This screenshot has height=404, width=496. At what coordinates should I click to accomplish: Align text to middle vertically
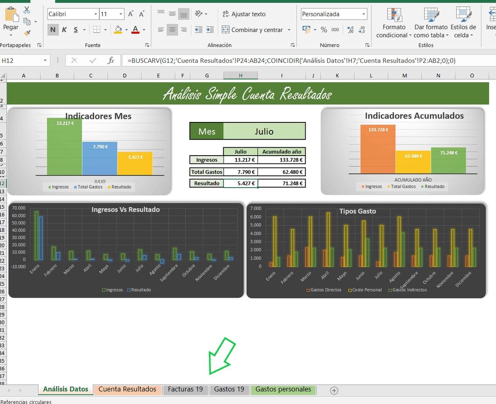coord(172,14)
